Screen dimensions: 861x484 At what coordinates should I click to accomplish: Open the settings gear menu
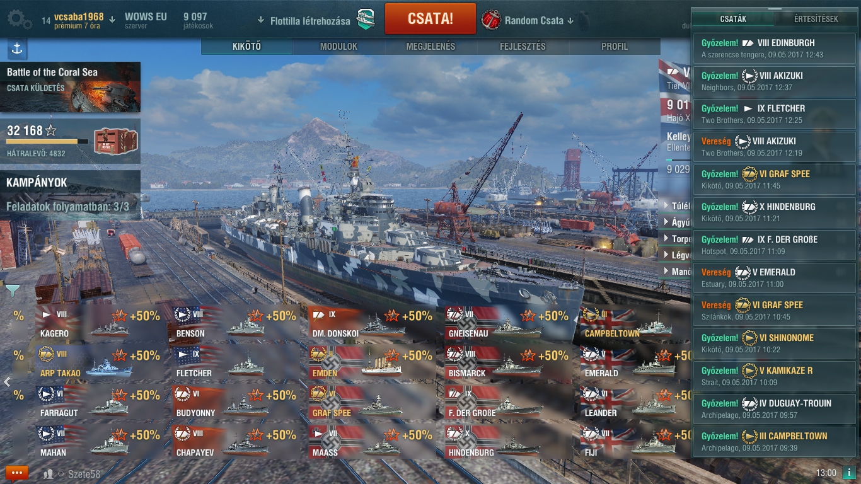click(20, 20)
